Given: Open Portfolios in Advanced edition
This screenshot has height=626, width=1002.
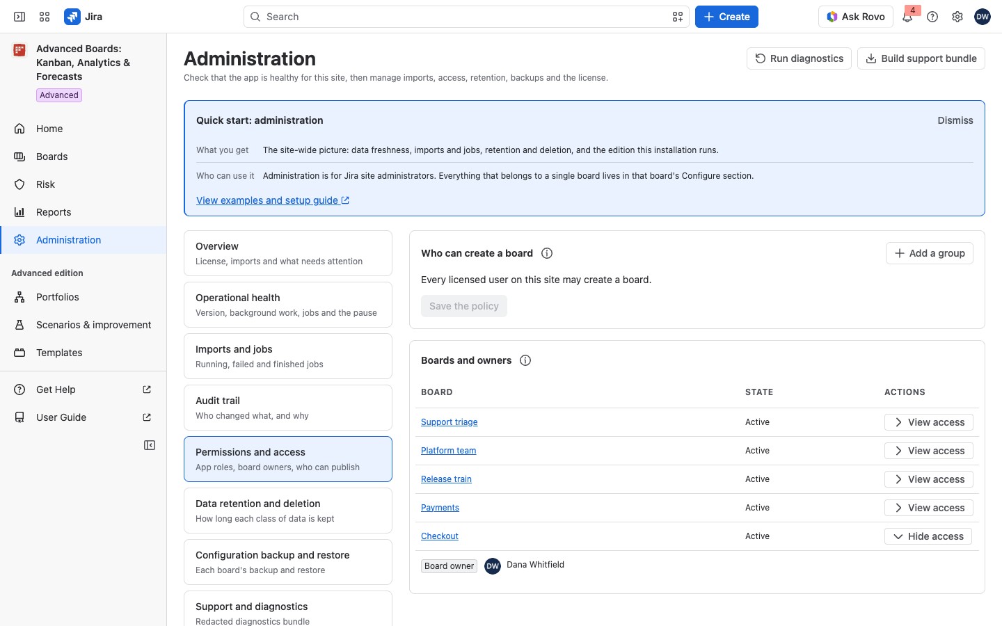Looking at the screenshot, I should (x=83, y=297).
